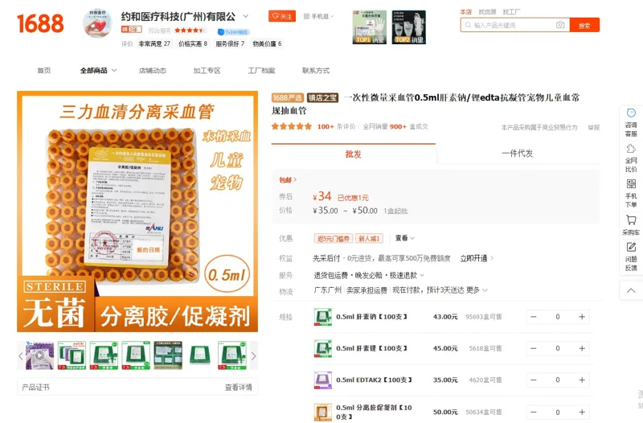Screen dimensions: 643x423
Task: Click the 分离胶促凝剂 spec thumbnail
Action: click(x=323, y=412)
